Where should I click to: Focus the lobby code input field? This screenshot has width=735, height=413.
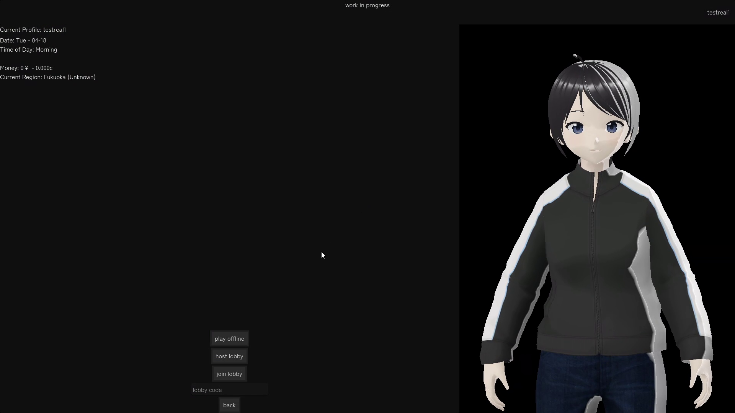click(229, 390)
